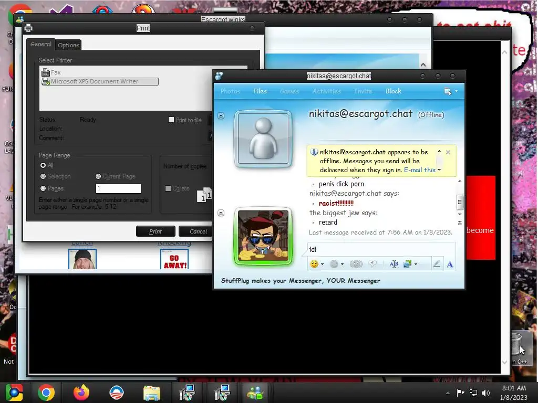Collapse the contact's display picture expander

pos(221,116)
